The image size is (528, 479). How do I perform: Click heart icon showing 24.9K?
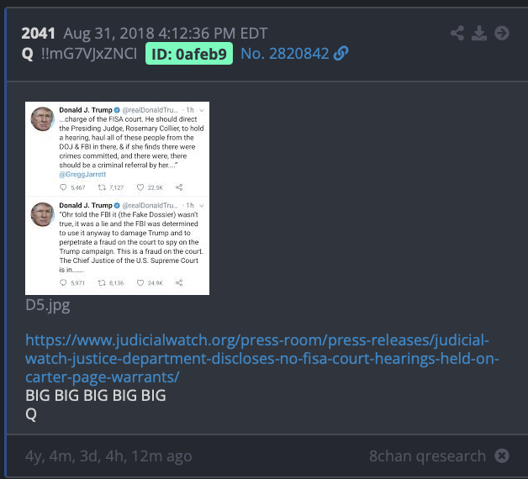click(140, 282)
